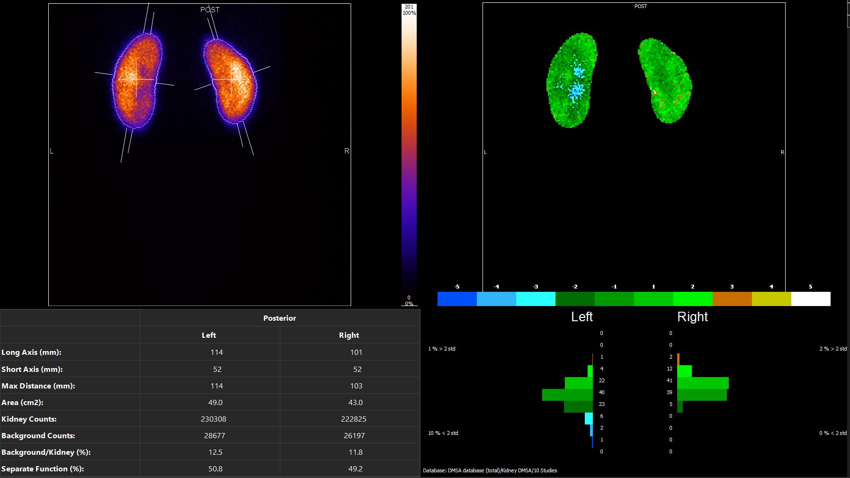Click the right kidney in the green deviation map
Image resolution: width=850 pixels, height=478 pixels.
[x=666, y=81]
